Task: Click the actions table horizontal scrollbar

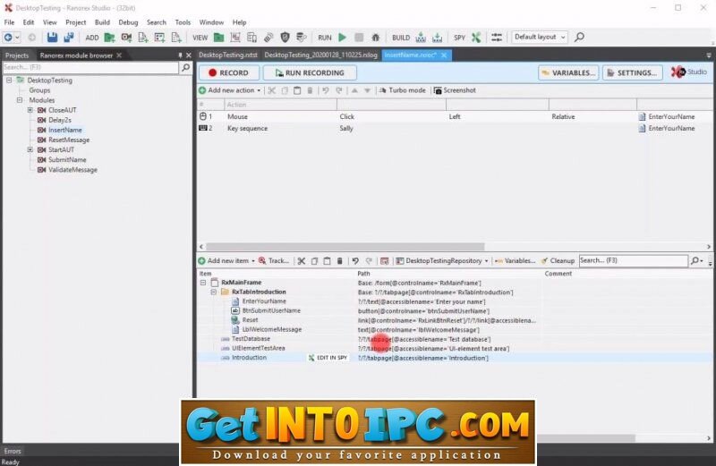Action: coord(345,247)
